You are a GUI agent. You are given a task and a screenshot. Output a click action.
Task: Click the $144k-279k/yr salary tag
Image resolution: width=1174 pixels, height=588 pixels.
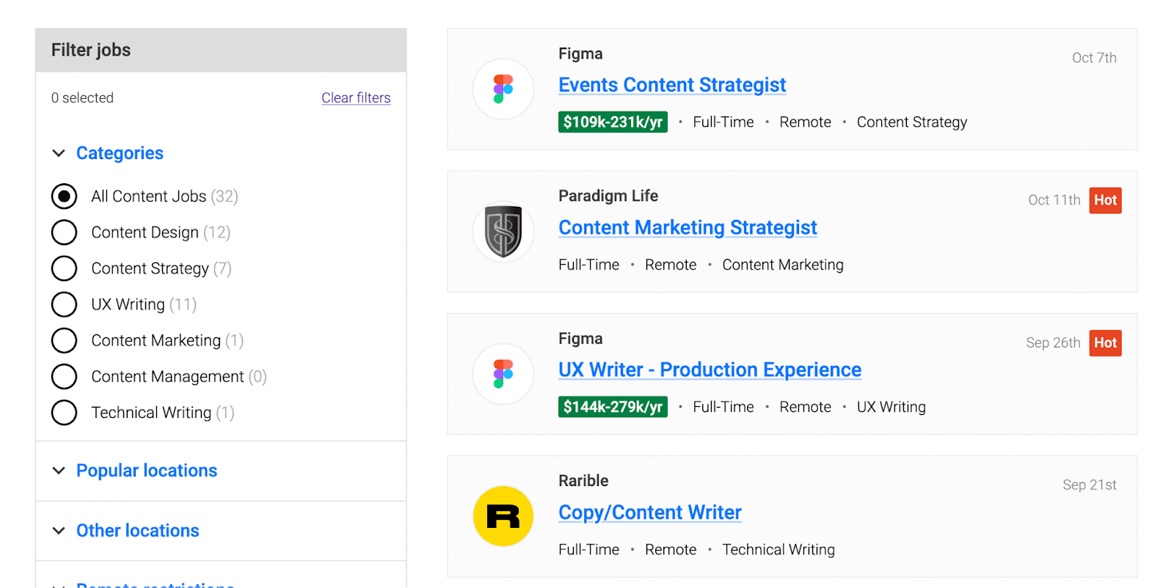coord(613,407)
